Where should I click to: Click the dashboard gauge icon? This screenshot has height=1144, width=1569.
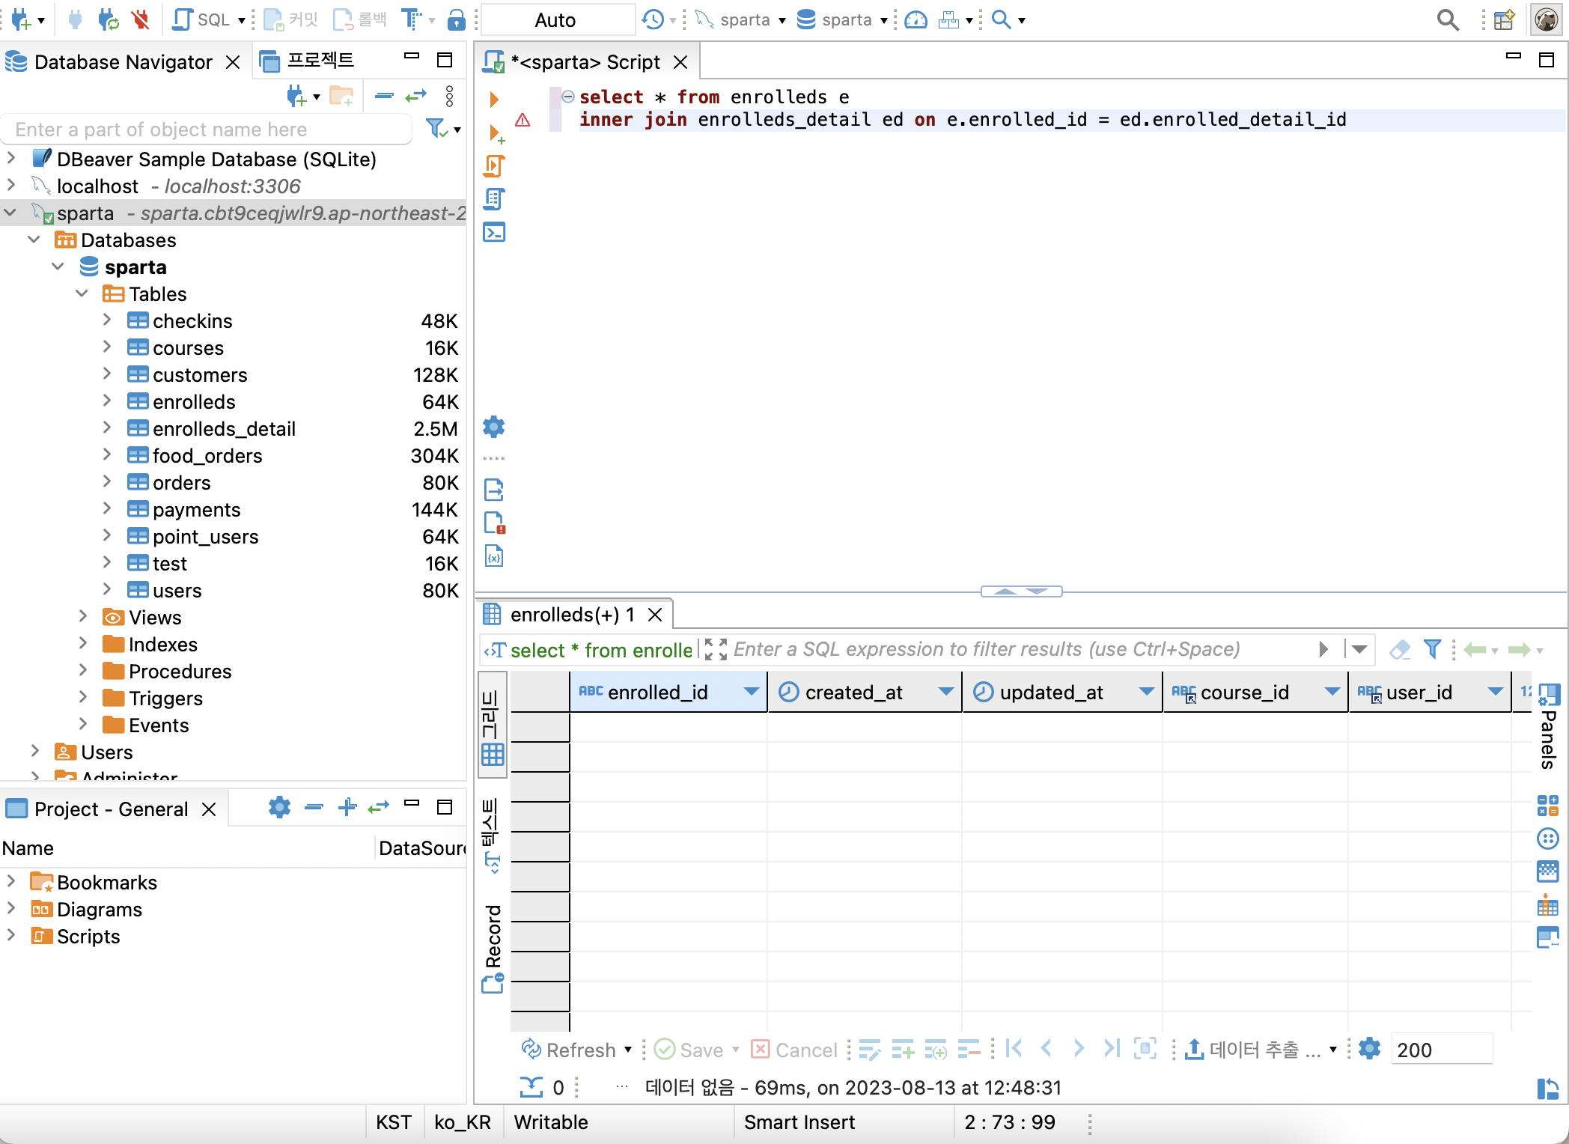(915, 19)
